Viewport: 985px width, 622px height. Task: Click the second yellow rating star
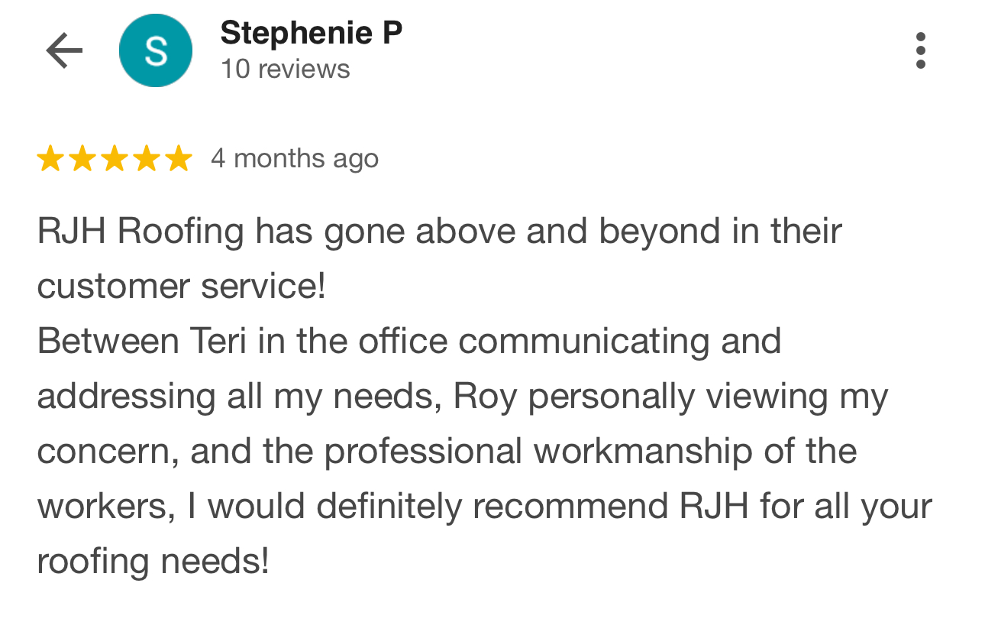click(82, 159)
